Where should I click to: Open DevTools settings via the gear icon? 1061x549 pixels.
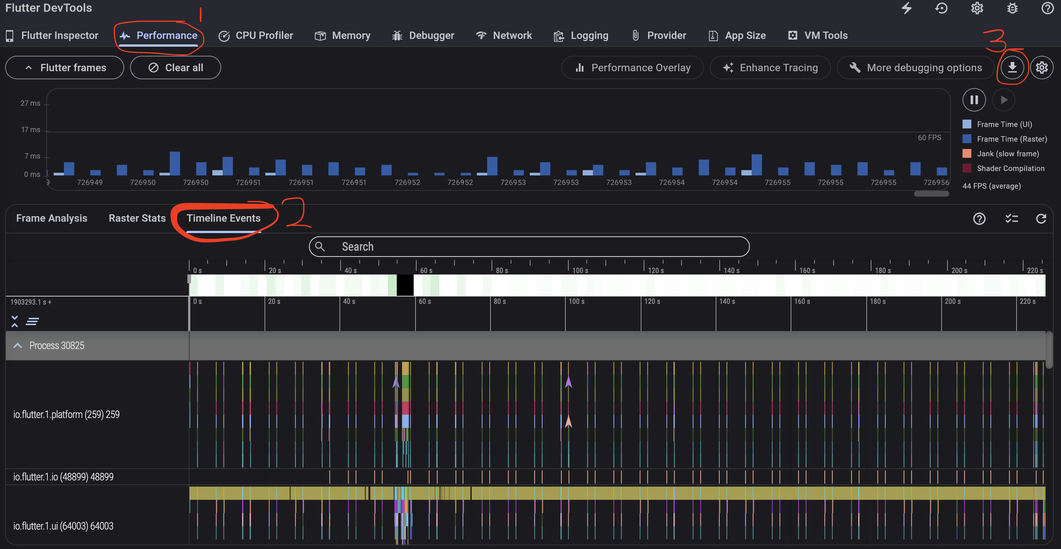[x=977, y=8]
